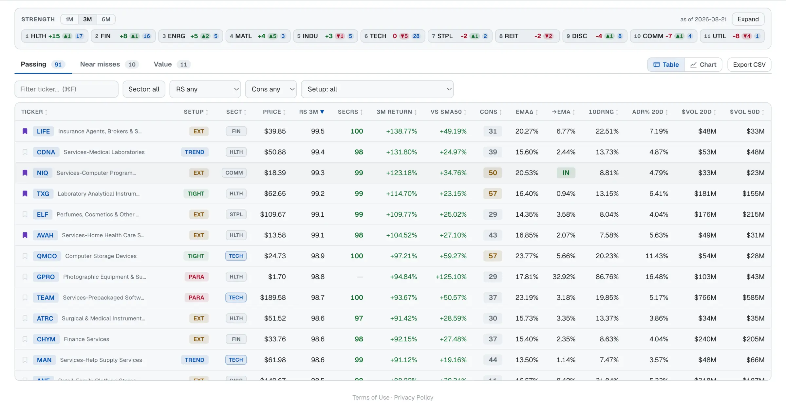Image resolution: width=786 pixels, height=417 pixels.
Task: Expand the strength panel
Action: point(748,19)
